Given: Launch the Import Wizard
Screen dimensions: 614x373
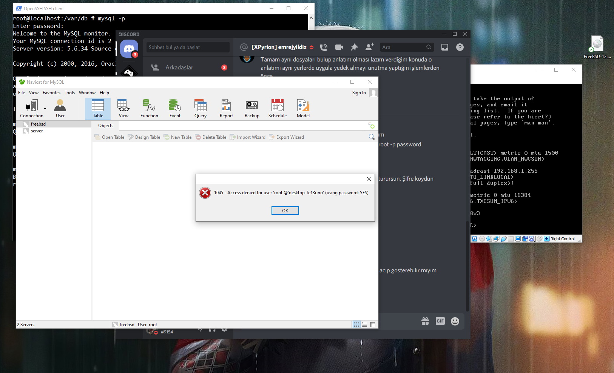Looking at the screenshot, I should pyautogui.click(x=247, y=137).
